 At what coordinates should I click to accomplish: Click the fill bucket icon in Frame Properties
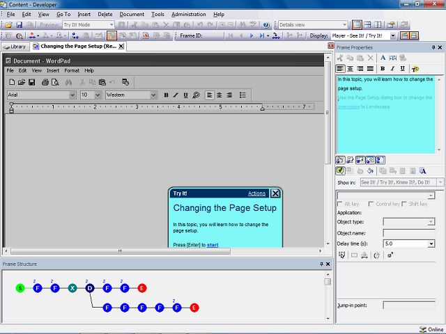tap(370, 171)
